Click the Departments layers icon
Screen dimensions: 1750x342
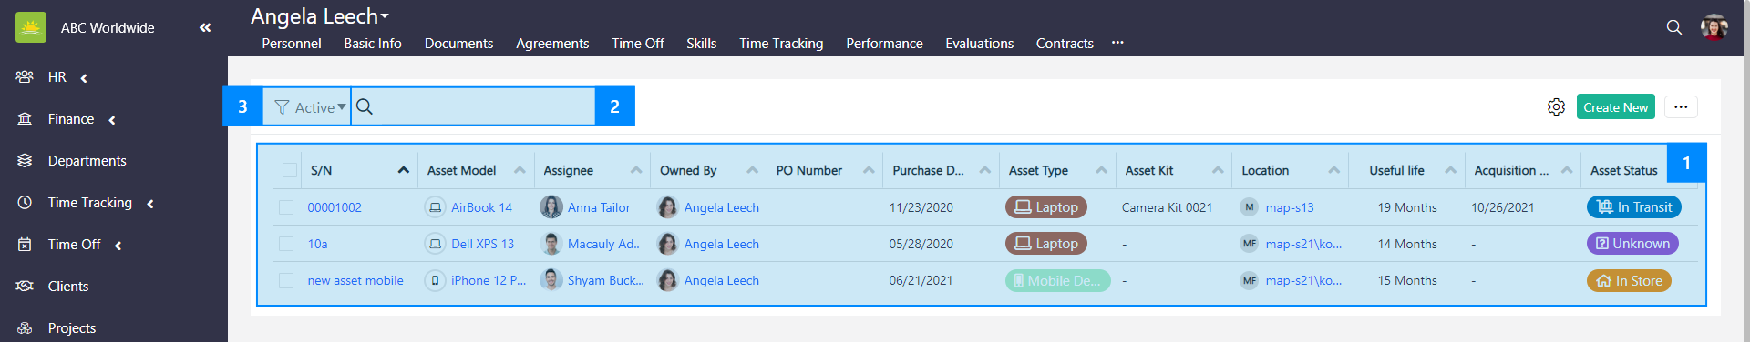click(x=25, y=161)
